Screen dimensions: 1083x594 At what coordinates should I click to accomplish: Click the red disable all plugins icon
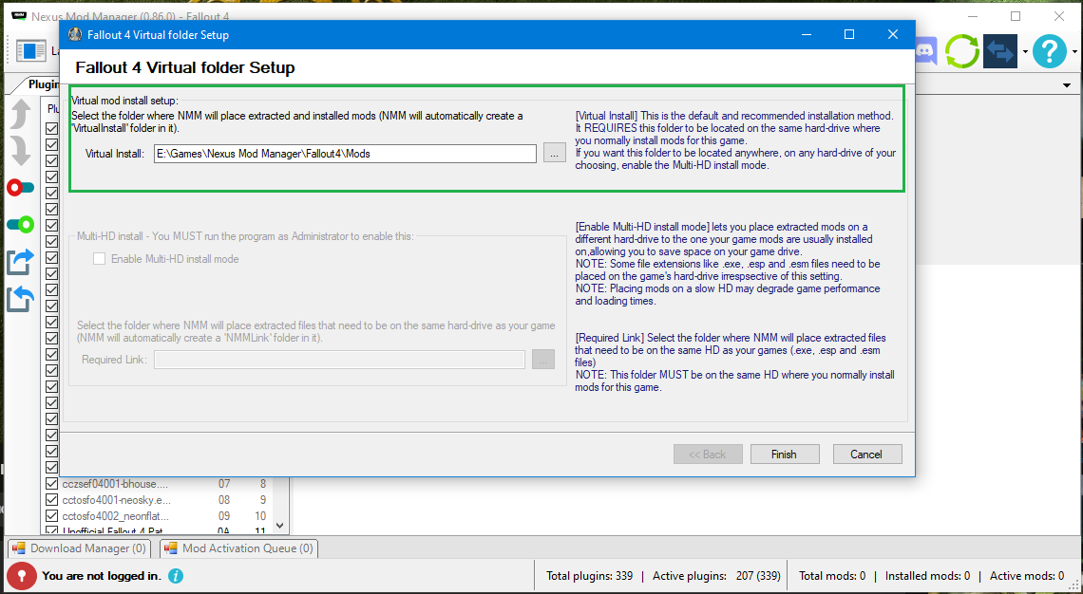20,187
